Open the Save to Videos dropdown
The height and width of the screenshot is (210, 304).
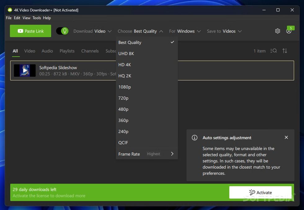(224, 31)
